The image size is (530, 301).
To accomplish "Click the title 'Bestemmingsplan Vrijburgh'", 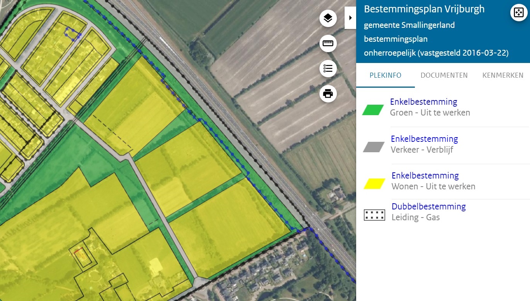I will (424, 9).
